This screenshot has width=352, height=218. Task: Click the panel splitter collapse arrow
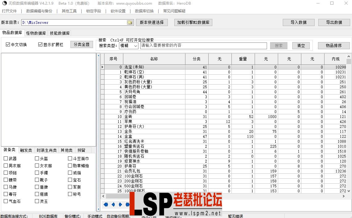tap(99, 56)
